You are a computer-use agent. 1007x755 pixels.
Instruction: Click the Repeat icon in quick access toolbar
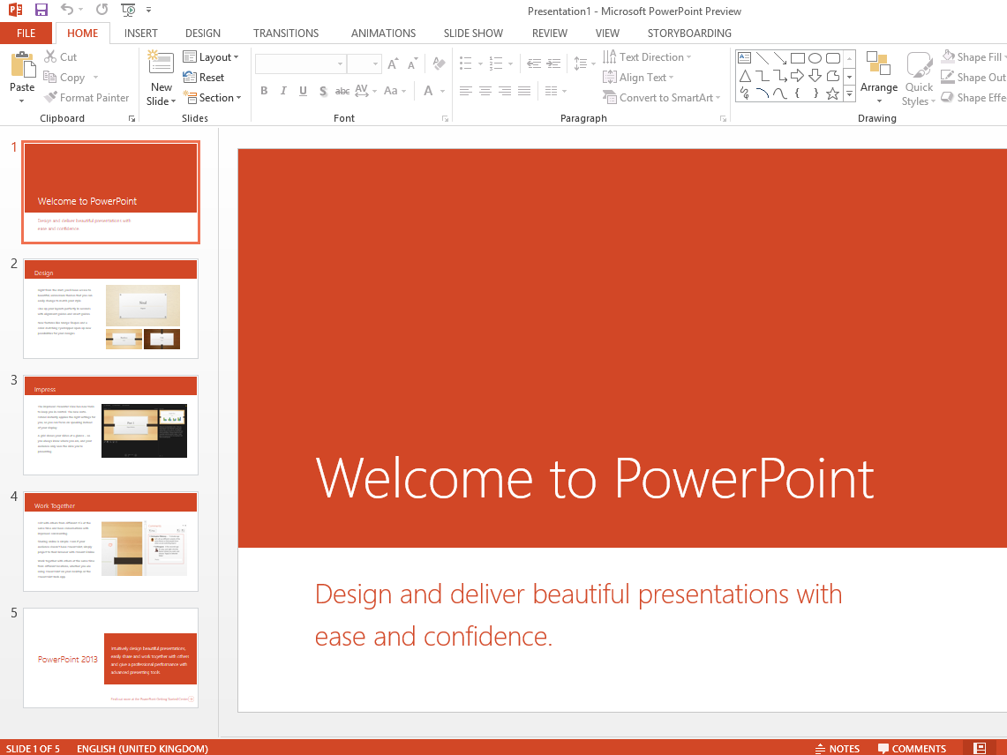click(101, 10)
